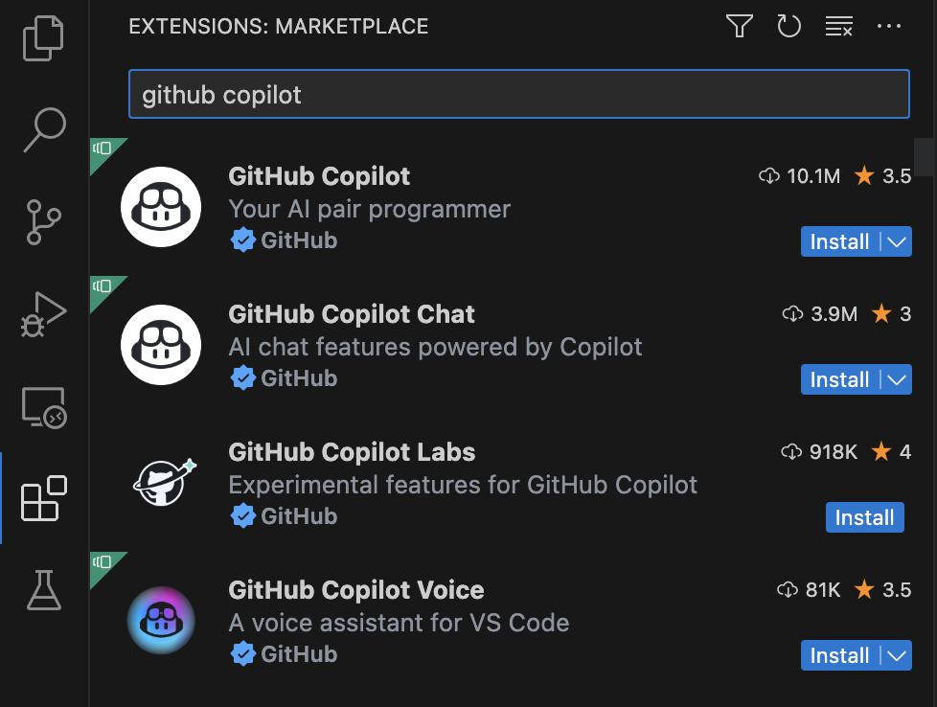
Task: Open the filter extensions menu
Action: (x=739, y=26)
